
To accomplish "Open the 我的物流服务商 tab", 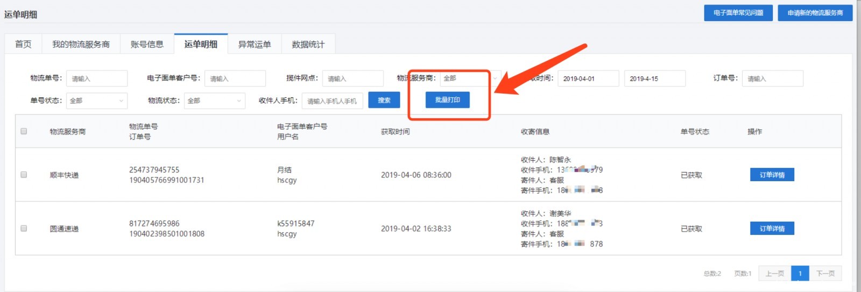I will click(81, 44).
